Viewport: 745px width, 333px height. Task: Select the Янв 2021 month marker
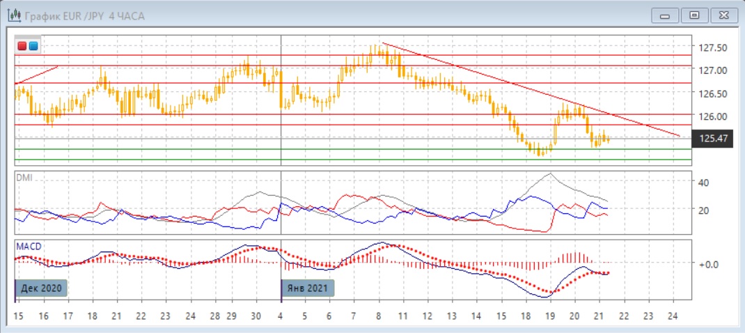pyautogui.click(x=308, y=288)
